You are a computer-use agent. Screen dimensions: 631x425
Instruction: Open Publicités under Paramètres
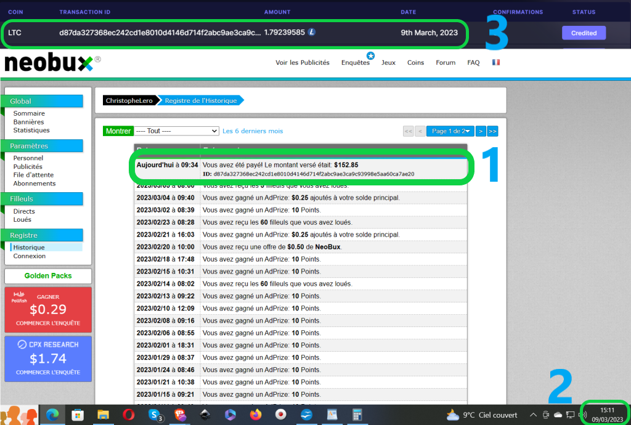[28, 166]
